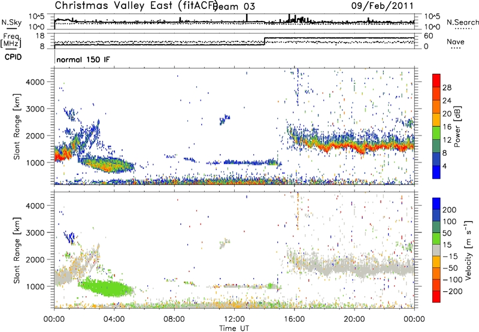Image resolution: width=479 pixels, height=332 pixels.
Task: Click the 'Velocity [m s-1]' color bar title
Action: point(468,250)
